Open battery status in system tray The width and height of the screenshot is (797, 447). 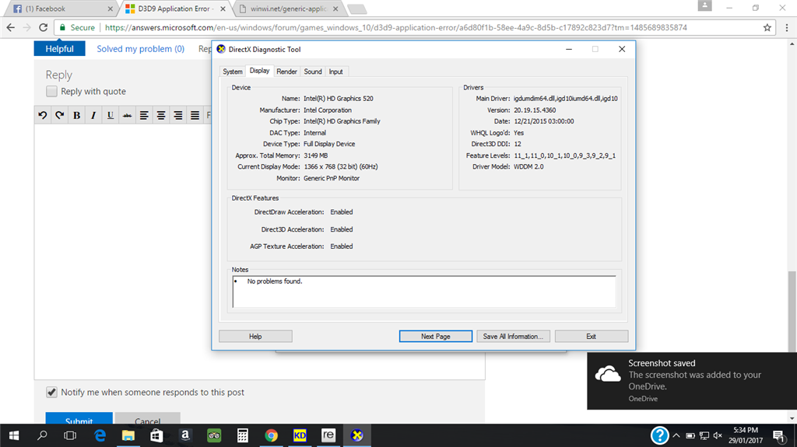click(690, 435)
